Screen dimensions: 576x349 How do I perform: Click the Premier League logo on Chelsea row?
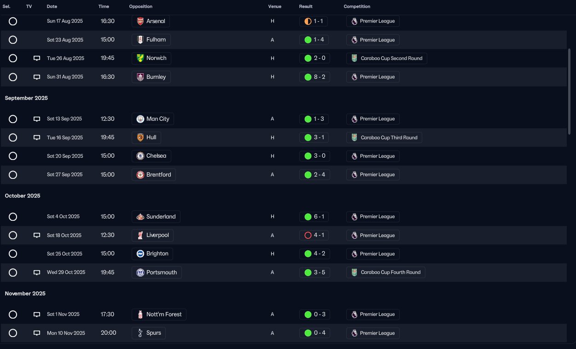click(354, 156)
